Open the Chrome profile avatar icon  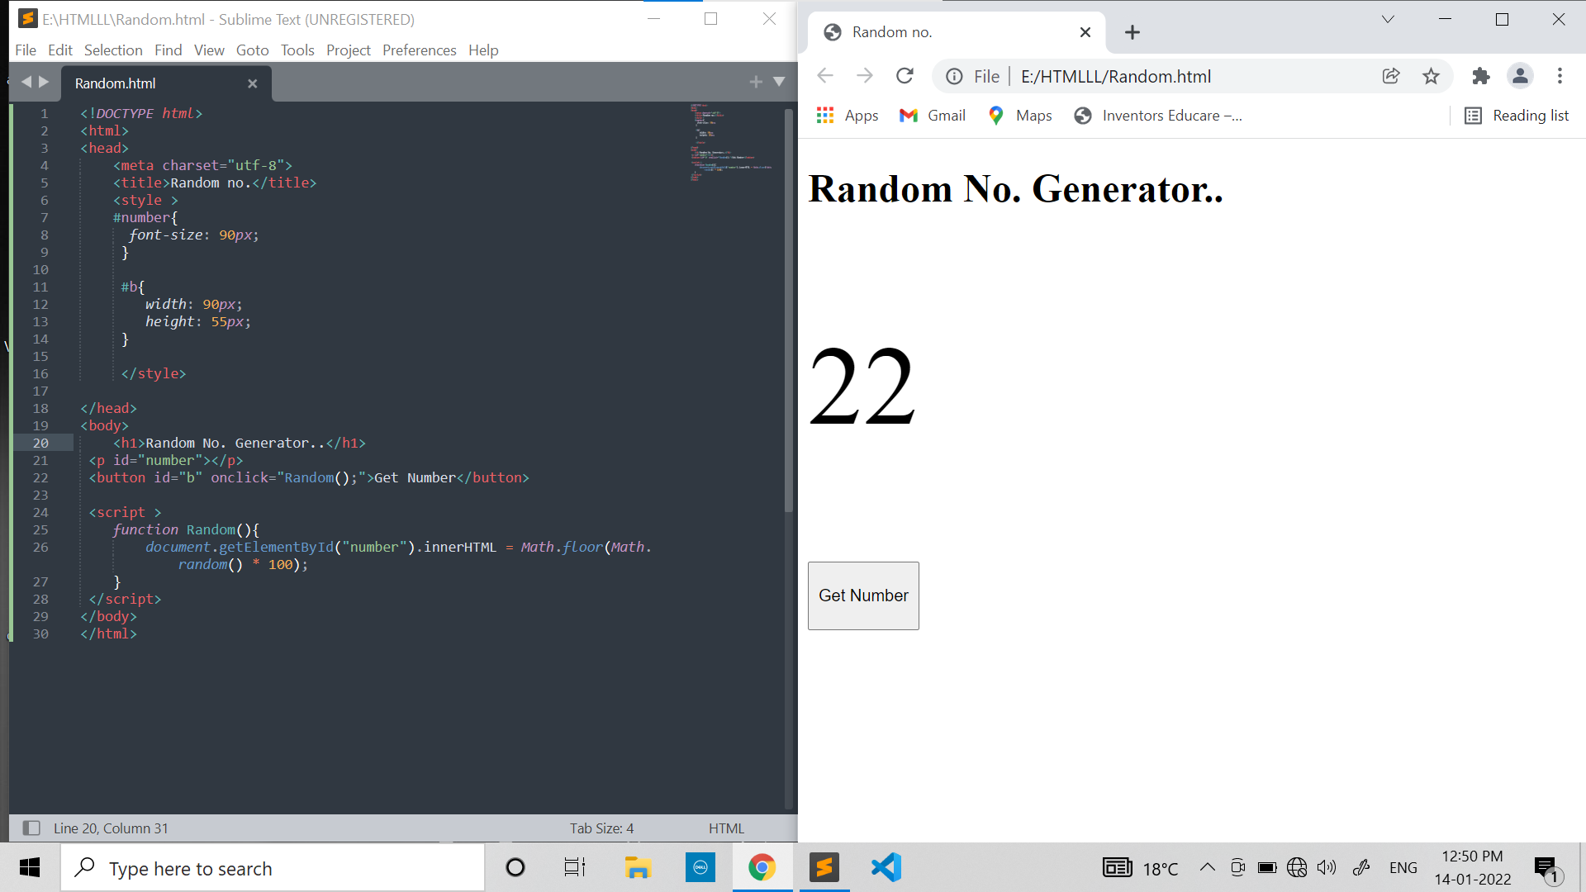(1520, 76)
